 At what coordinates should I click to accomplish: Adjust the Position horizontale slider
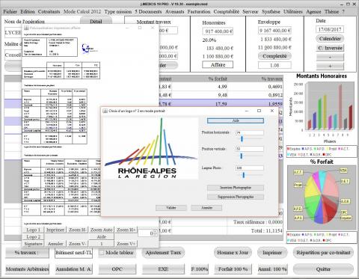tap(242, 139)
